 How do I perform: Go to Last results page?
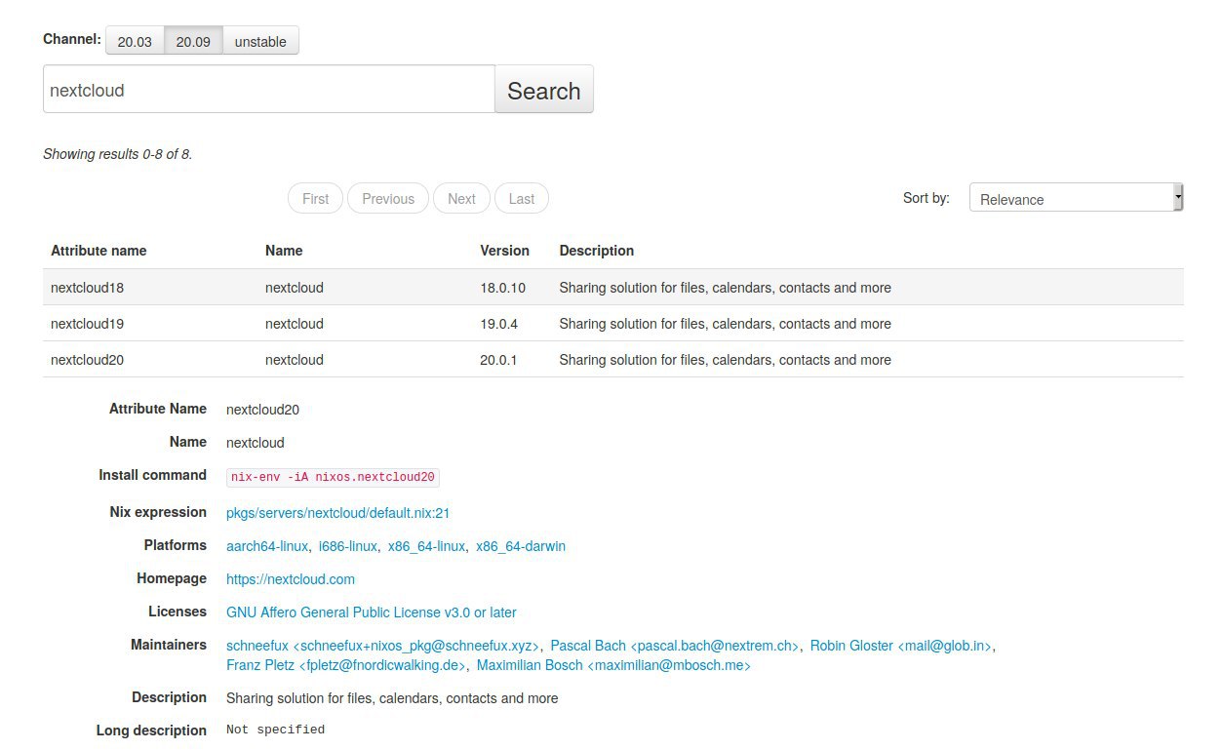tap(522, 198)
